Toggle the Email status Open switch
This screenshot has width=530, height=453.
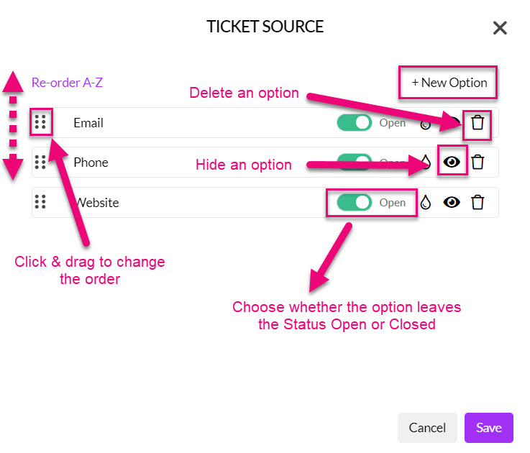tap(355, 122)
